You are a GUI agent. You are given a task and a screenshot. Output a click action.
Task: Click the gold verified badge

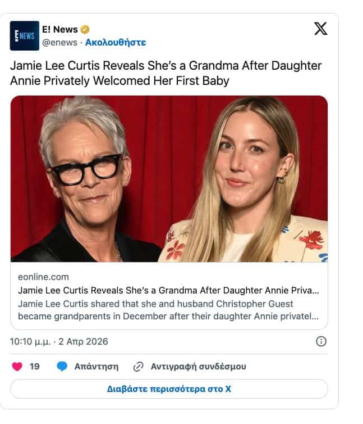coord(85,29)
